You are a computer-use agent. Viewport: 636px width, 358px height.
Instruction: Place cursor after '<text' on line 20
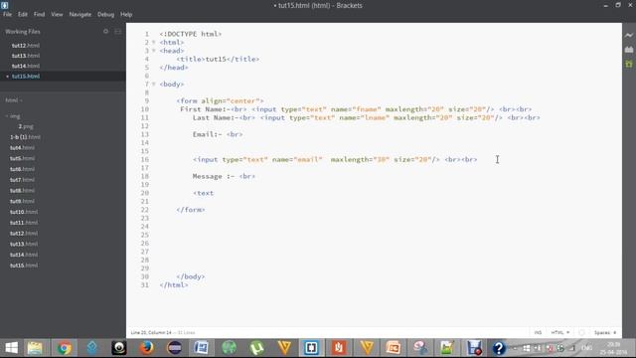[215, 193]
